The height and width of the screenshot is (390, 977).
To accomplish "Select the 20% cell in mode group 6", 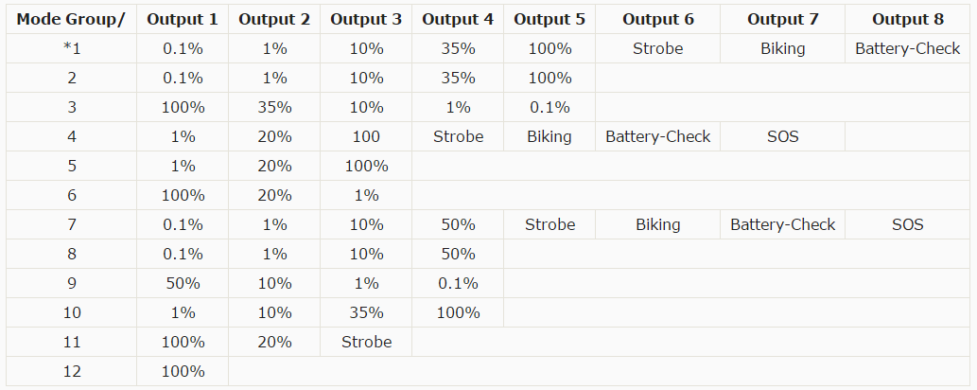I will (x=274, y=195).
